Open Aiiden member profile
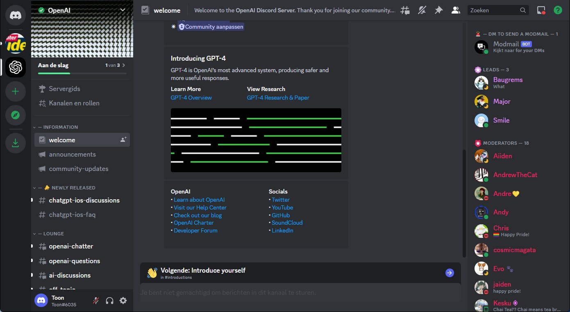 [518, 156]
